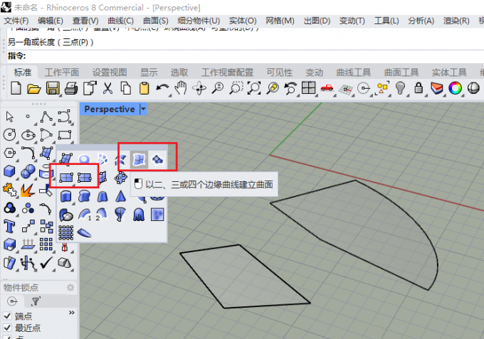Open the 分析(A) menu
This screenshot has height=339, width=484.
pos(421,21)
